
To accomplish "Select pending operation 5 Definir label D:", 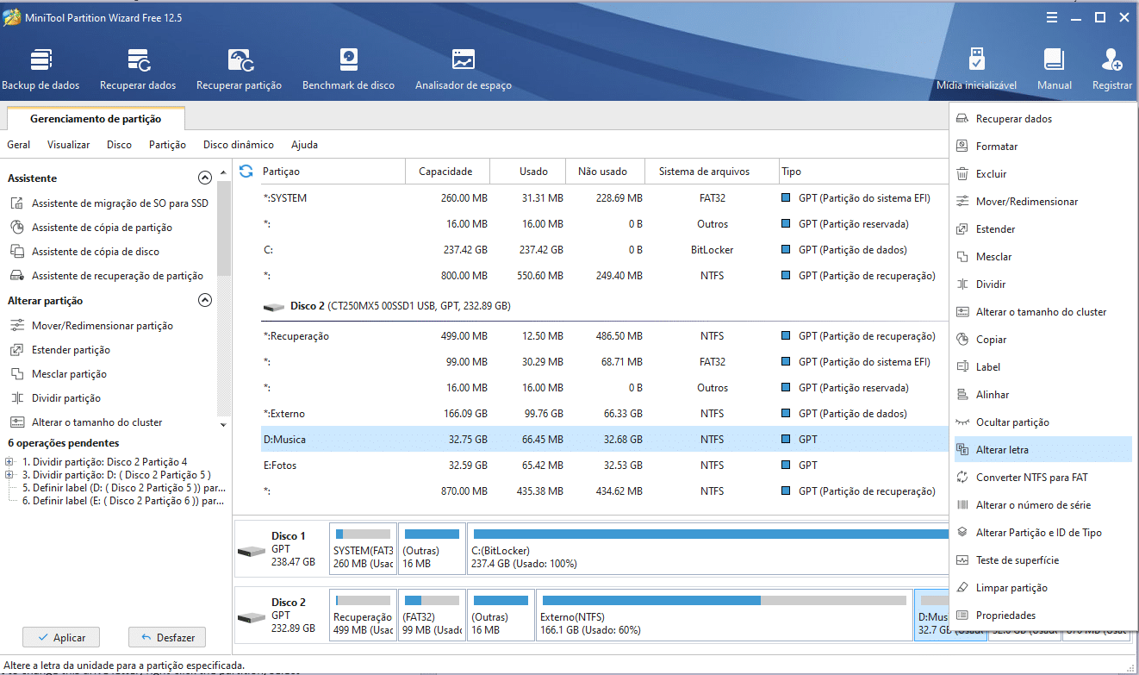I will (x=124, y=487).
